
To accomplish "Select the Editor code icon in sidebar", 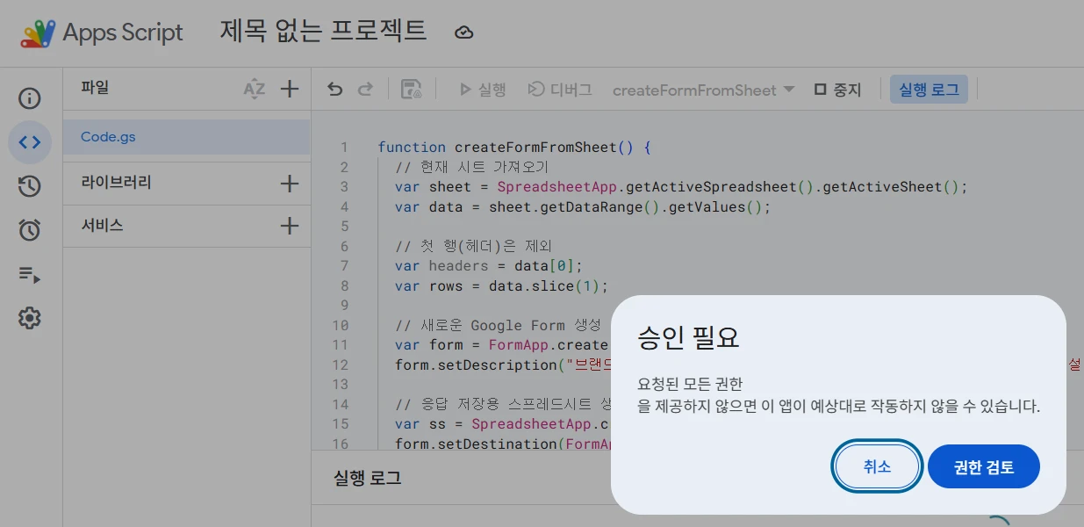I will point(30,142).
